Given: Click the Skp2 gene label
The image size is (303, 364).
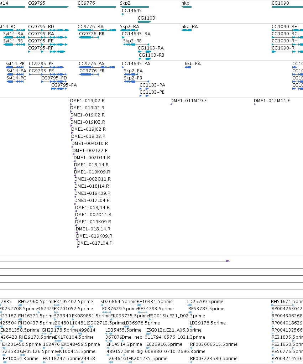Looking at the screenshot, I should tap(125, 3).
